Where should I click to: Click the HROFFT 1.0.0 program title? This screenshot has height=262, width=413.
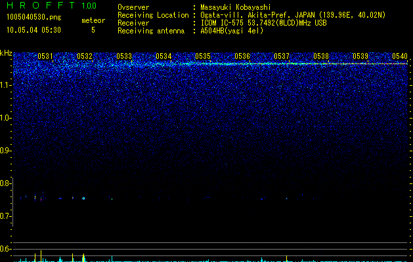click(x=52, y=5)
